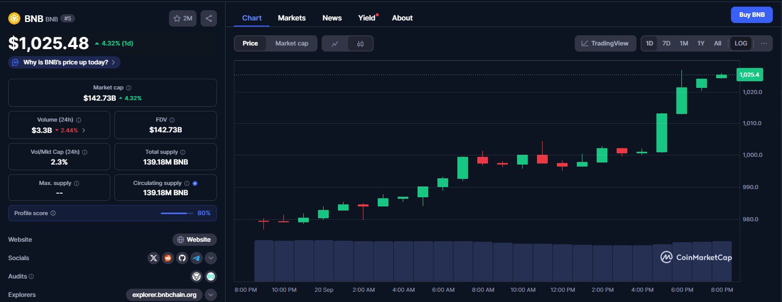Image resolution: width=782 pixels, height=302 pixels.
Task: Click the 80% profile score value
Action: pos(204,213)
